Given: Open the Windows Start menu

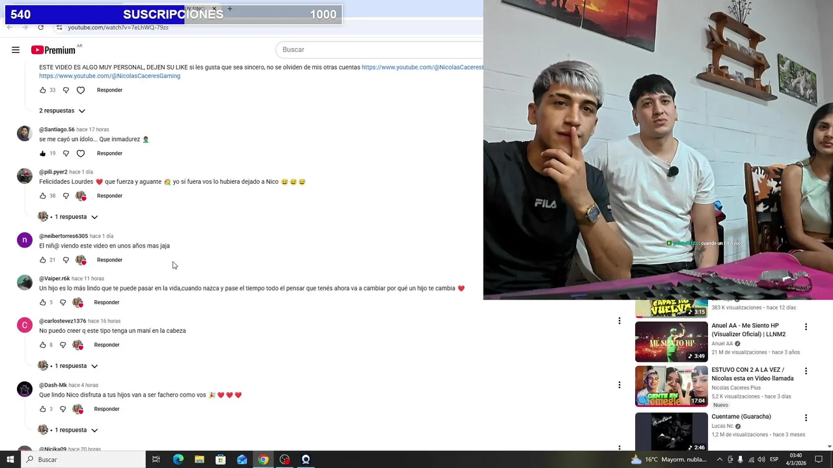Looking at the screenshot, I should 10,460.
